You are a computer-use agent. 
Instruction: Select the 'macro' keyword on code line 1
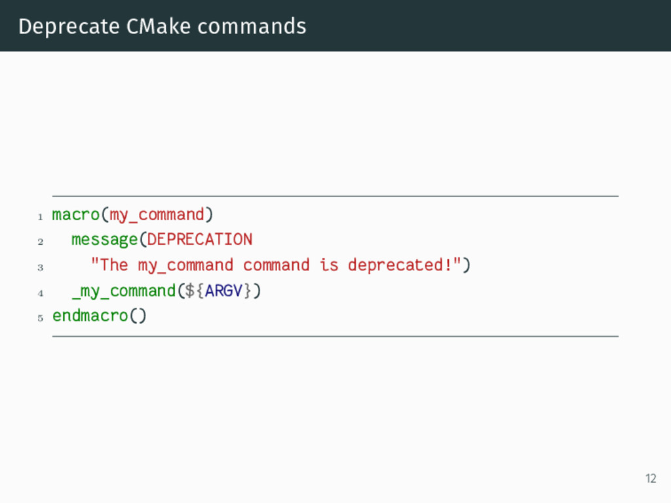[x=76, y=214]
